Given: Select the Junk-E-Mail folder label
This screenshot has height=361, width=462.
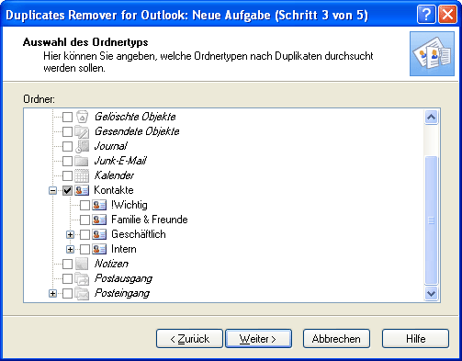Looking at the screenshot, I should click(120, 161).
